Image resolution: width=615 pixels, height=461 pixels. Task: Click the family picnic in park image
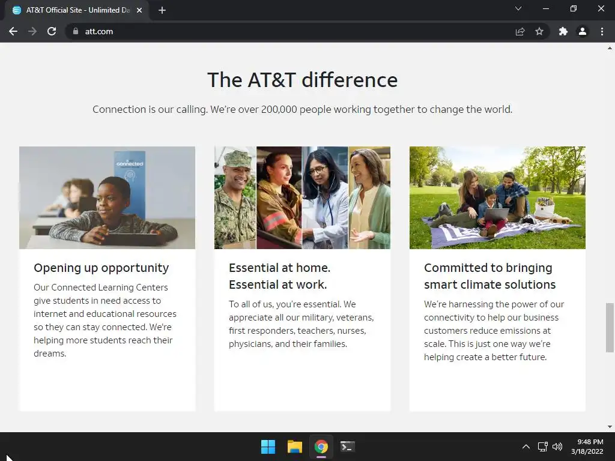click(x=497, y=197)
